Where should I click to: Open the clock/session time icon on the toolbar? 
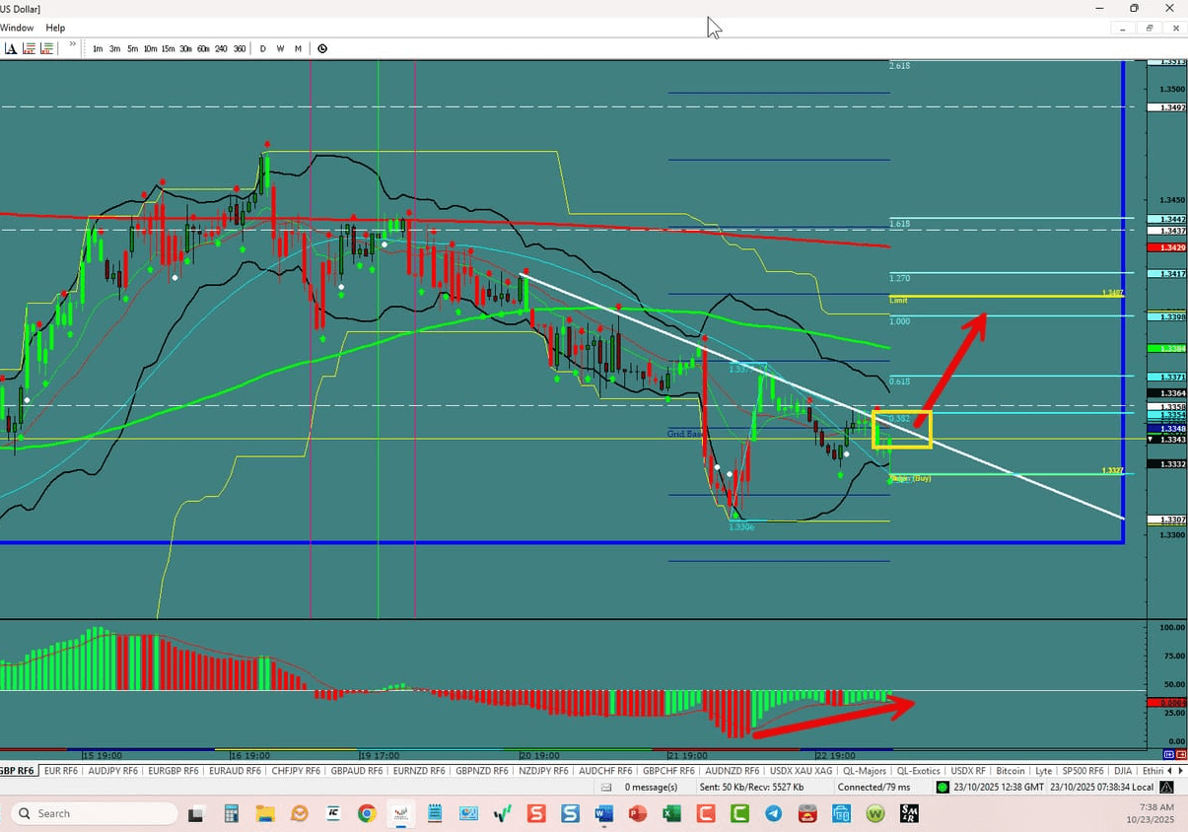click(x=321, y=47)
